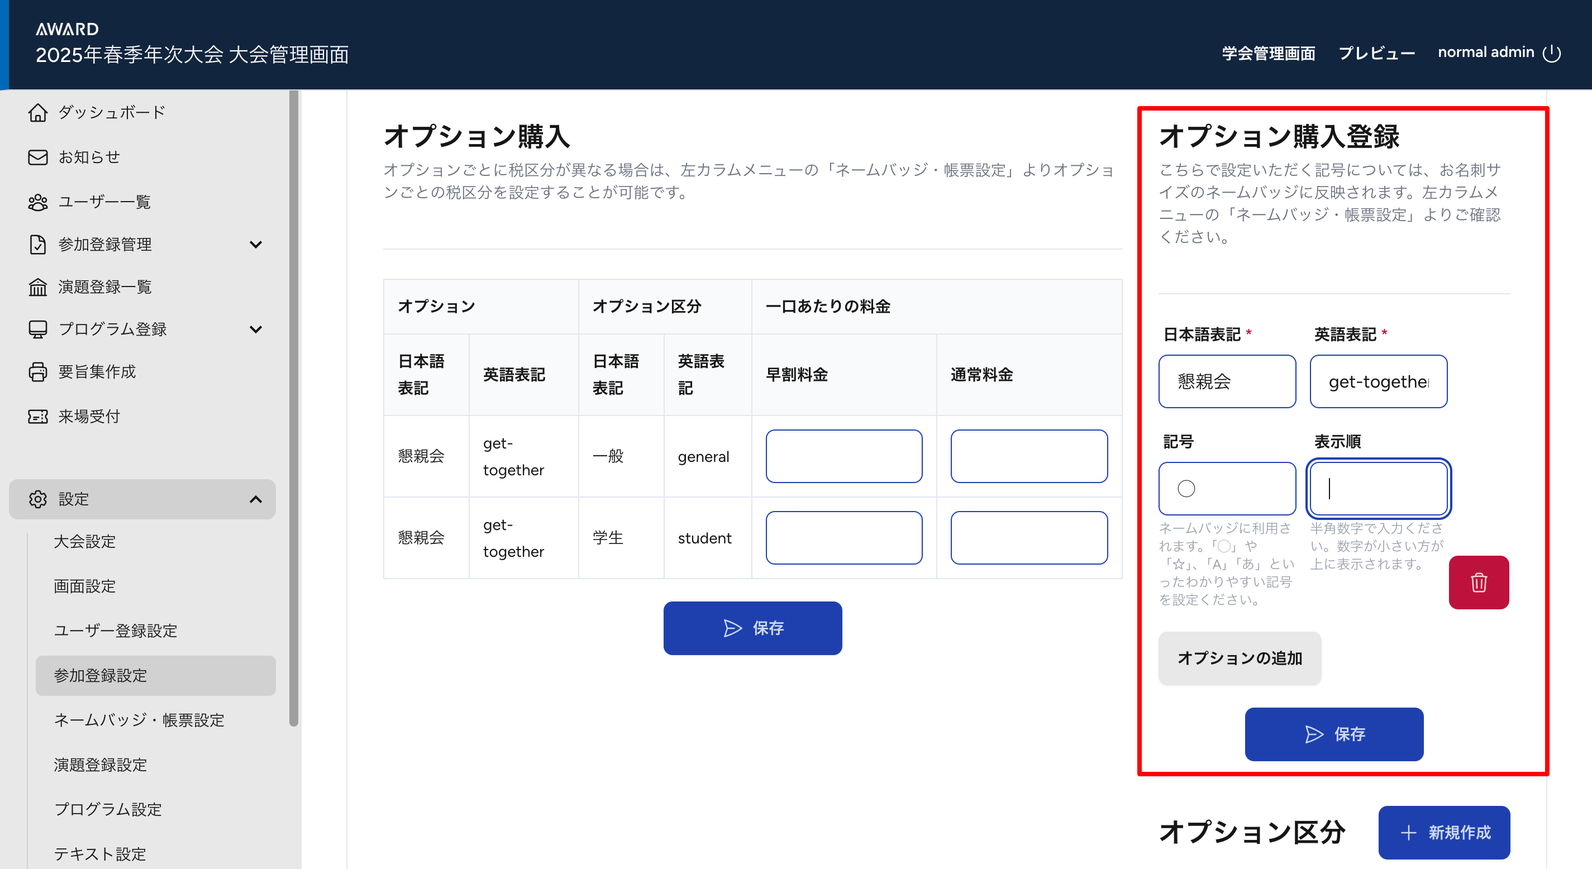Click the Dashboard home icon

coord(37,112)
